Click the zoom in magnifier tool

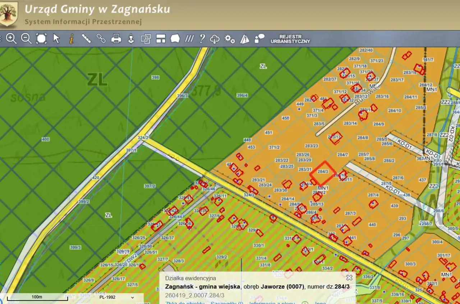tap(11, 39)
